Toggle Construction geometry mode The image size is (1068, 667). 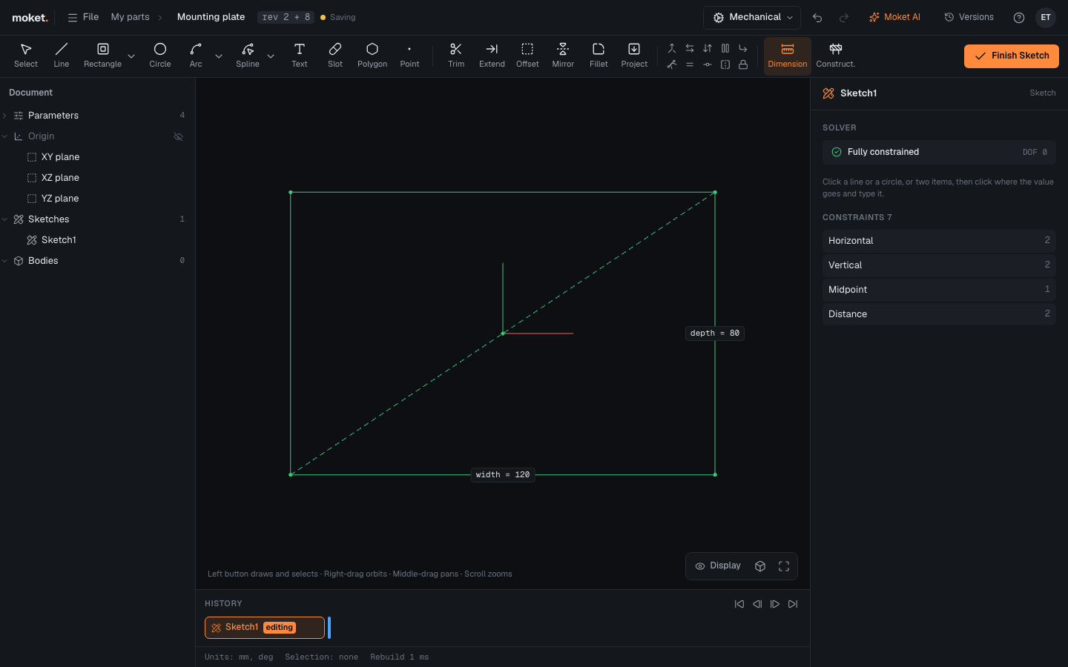coord(835,56)
